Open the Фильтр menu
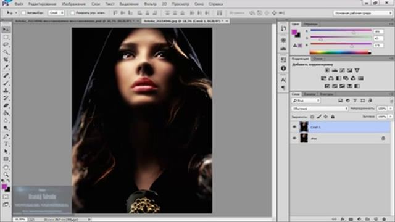This screenshot has height=222, width=395. click(x=150, y=4)
